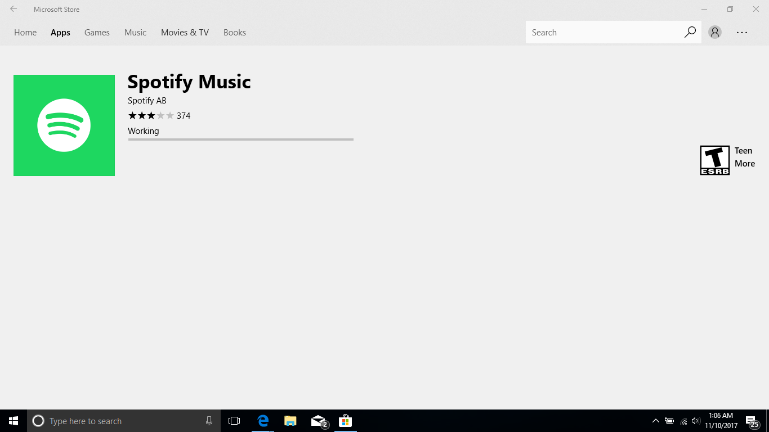769x432 pixels.
Task: Click the Working progress bar
Action: click(240, 139)
